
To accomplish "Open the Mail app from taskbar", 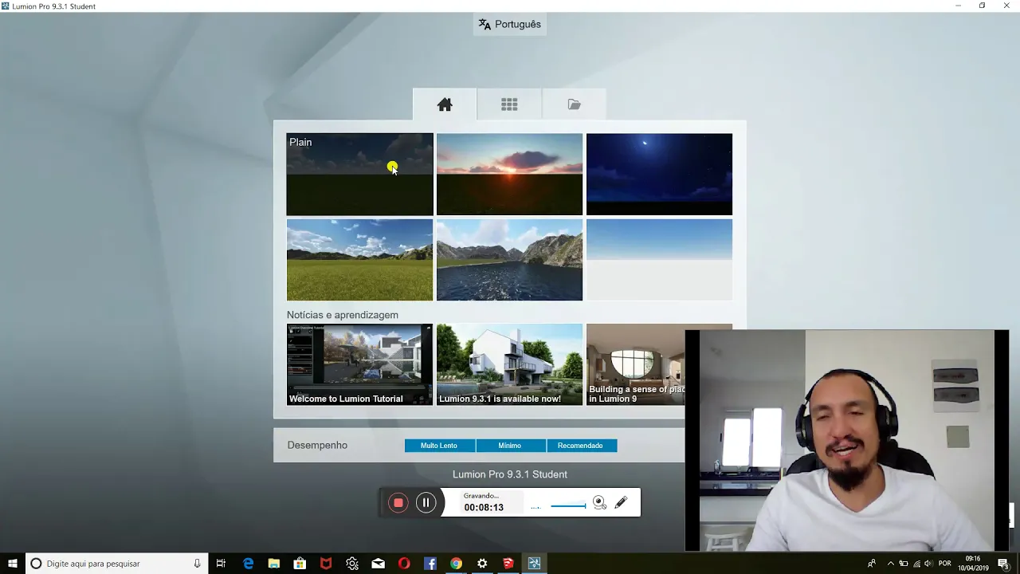I will pyautogui.click(x=379, y=564).
